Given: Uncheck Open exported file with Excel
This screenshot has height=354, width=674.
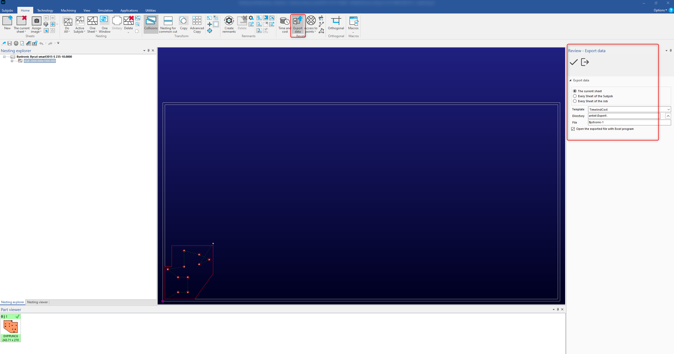Looking at the screenshot, I should tap(573, 129).
